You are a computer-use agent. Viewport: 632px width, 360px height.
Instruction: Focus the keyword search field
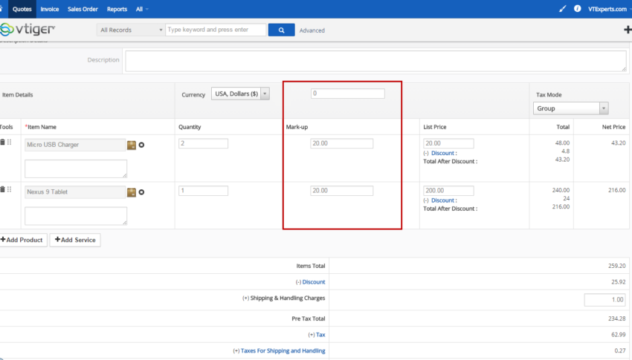click(x=216, y=30)
